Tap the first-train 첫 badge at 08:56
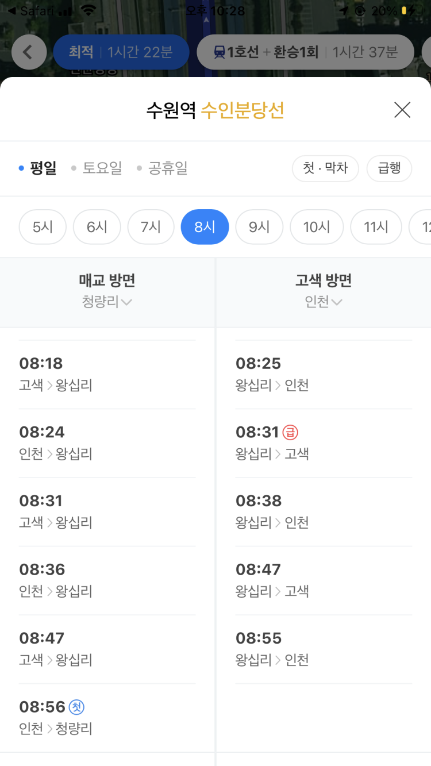431x766 pixels. [76, 707]
